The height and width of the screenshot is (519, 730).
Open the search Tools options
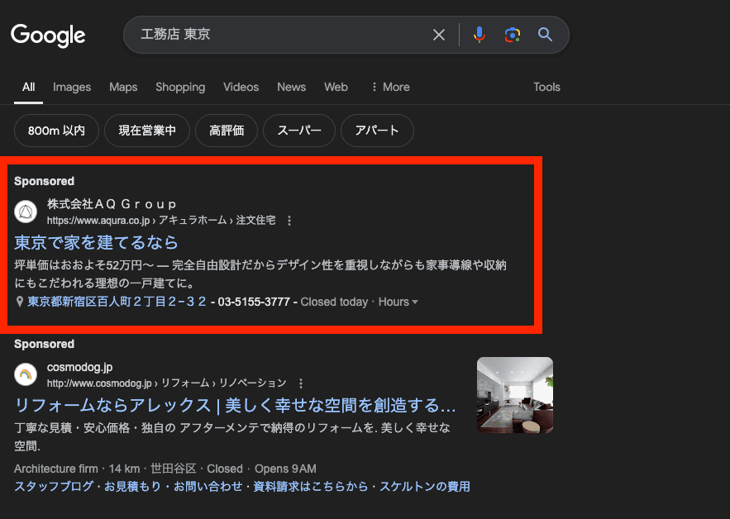tap(546, 87)
